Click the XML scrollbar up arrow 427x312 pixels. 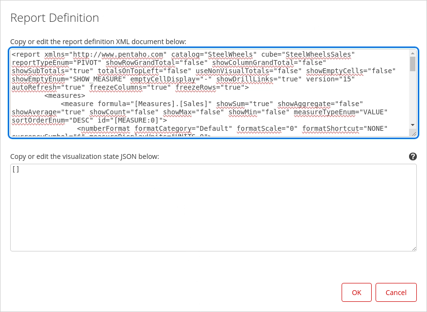coord(412,53)
